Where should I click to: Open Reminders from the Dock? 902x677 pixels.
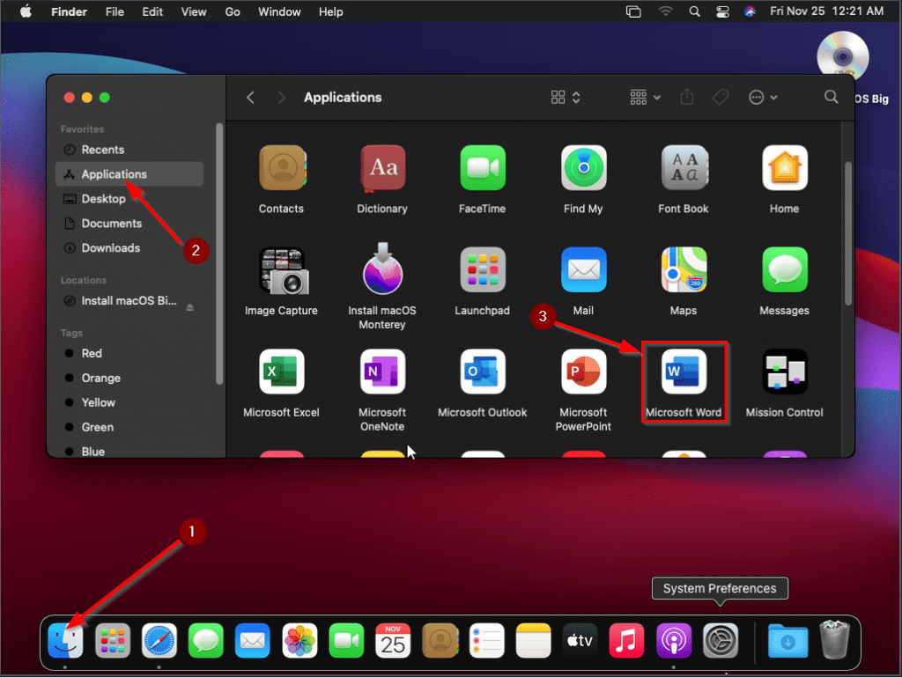(x=486, y=640)
